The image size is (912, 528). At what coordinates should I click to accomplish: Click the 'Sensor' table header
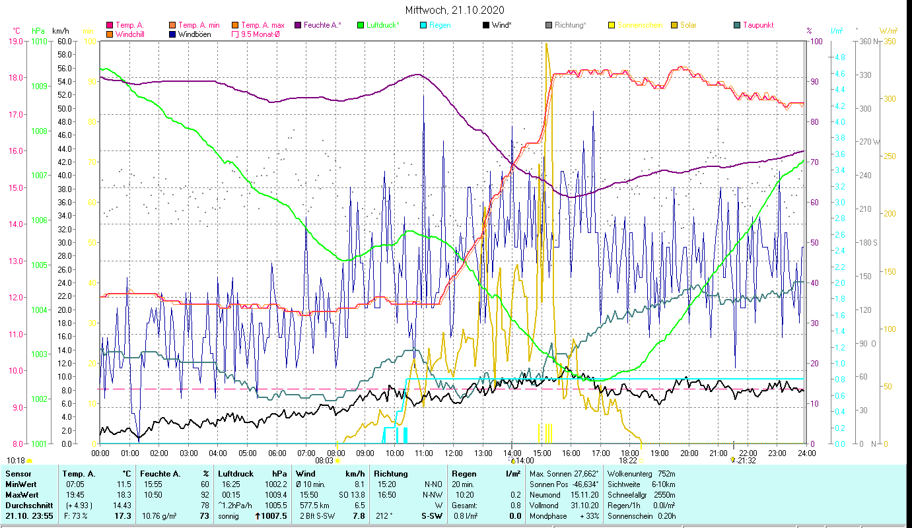(x=18, y=474)
